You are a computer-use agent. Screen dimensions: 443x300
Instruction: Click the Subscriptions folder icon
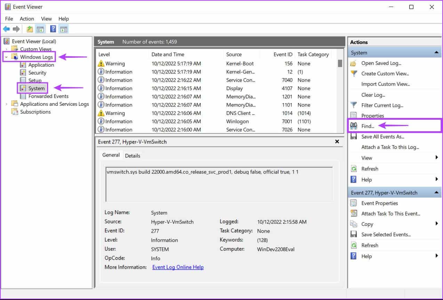coord(15,112)
